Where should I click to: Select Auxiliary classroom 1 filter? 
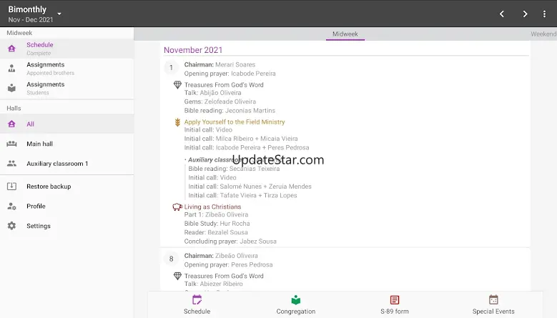pos(66,163)
